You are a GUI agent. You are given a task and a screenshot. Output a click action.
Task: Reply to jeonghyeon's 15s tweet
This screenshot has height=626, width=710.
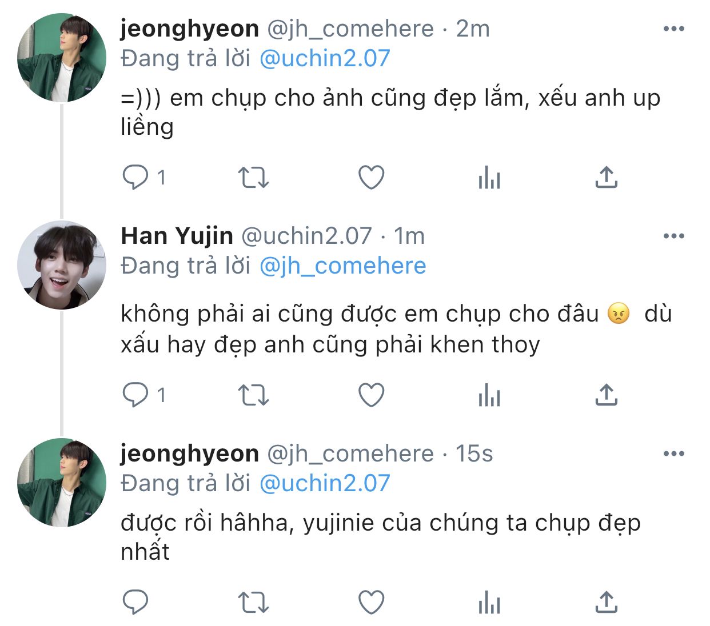click(x=135, y=602)
